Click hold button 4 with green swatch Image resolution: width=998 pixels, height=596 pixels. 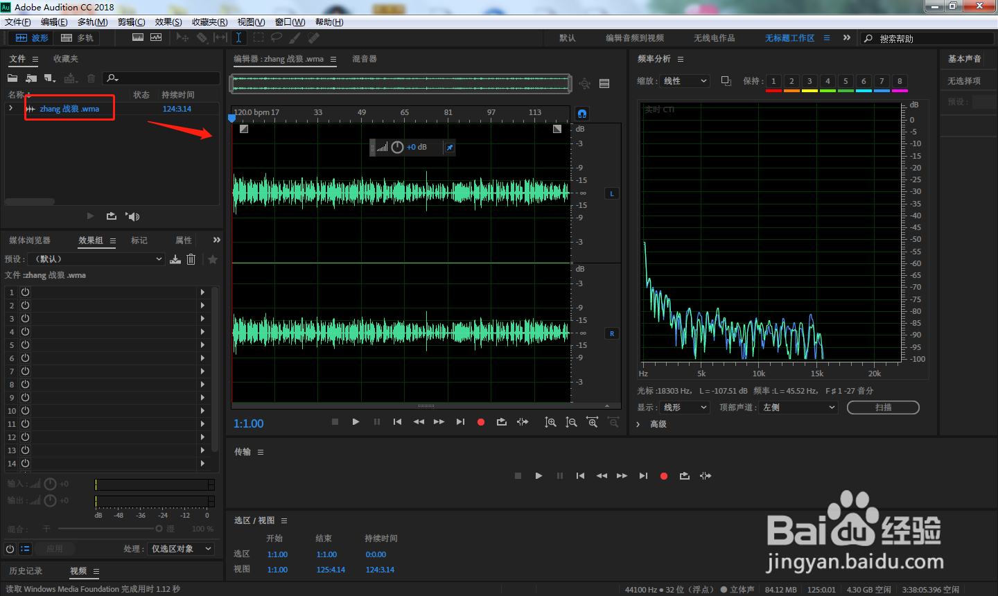[828, 82]
